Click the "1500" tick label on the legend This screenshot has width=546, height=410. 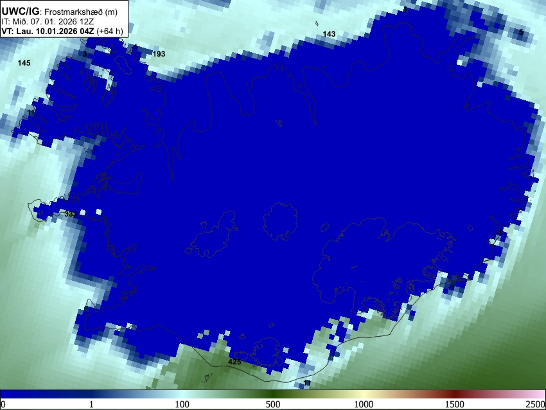coord(455,404)
